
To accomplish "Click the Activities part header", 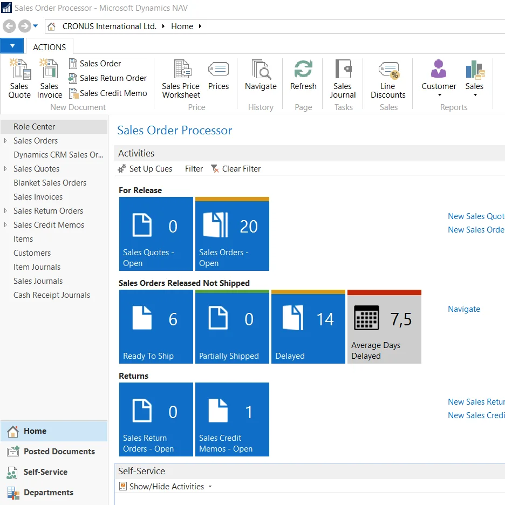I will (310, 153).
